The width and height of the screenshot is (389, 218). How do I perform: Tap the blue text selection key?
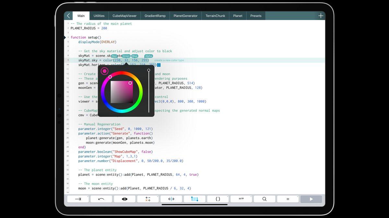pos(194,199)
